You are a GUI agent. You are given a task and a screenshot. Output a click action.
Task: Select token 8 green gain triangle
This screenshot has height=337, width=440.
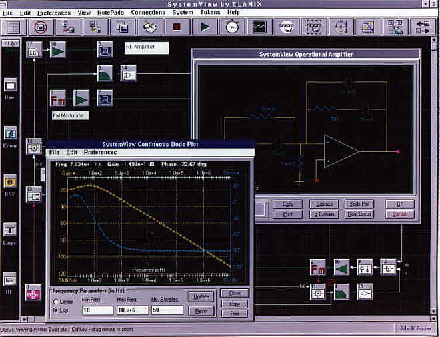pos(81,98)
